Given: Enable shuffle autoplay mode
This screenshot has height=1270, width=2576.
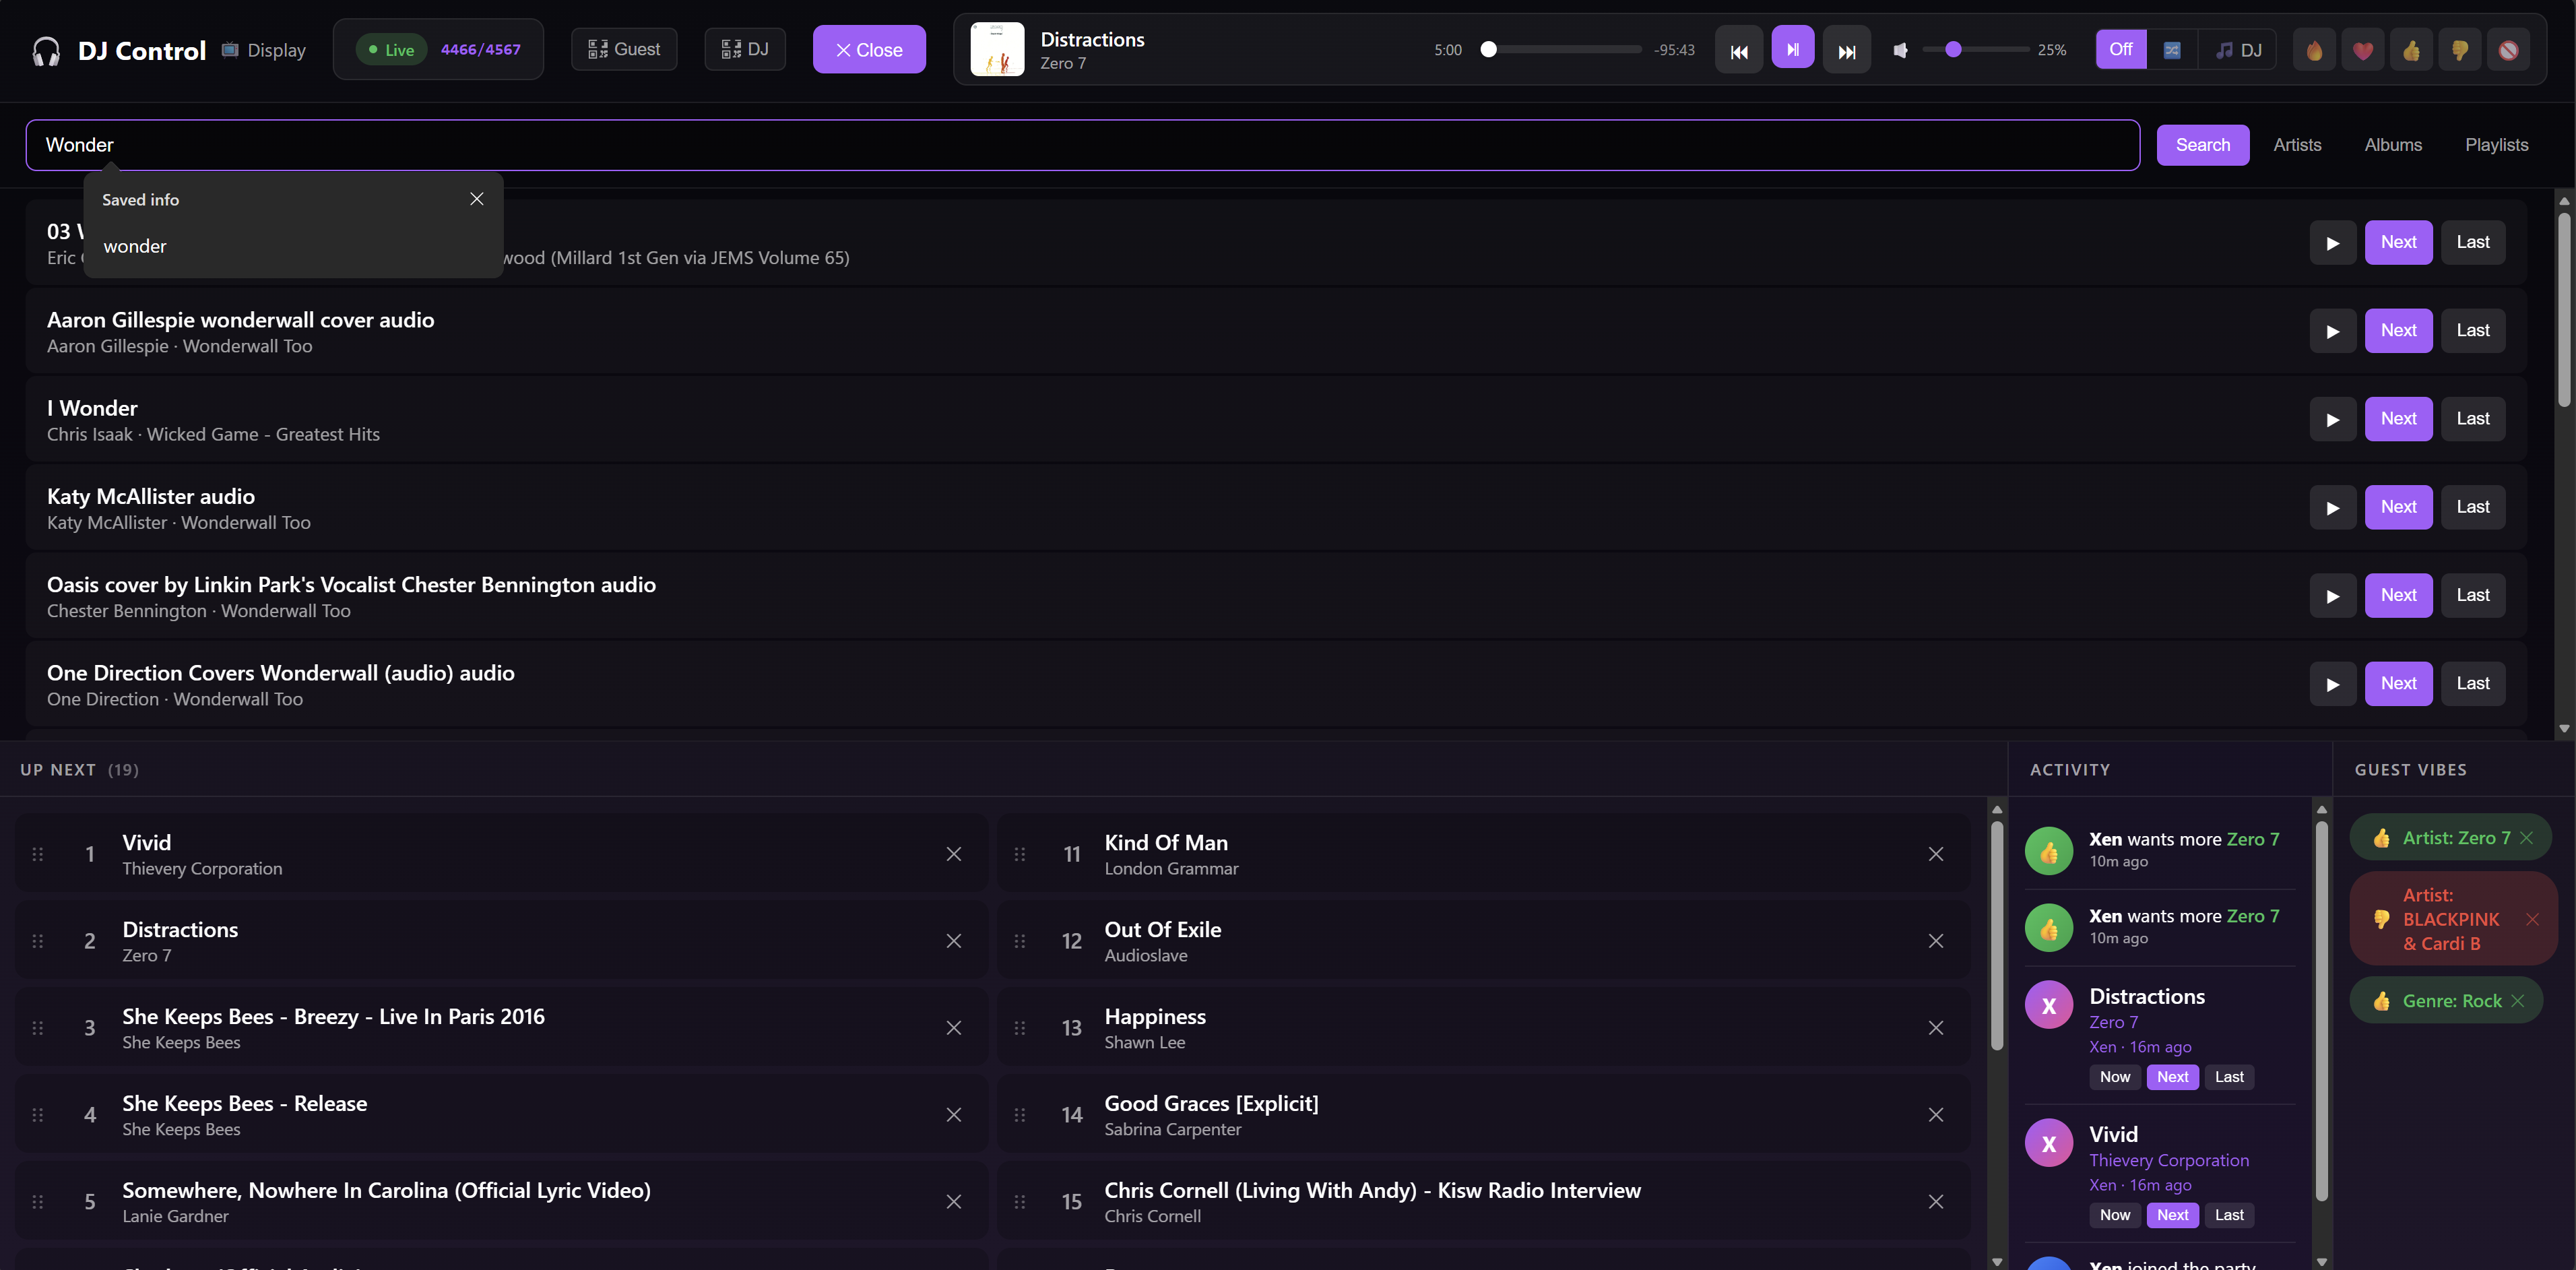Looking at the screenshot, I should 2172,50.
